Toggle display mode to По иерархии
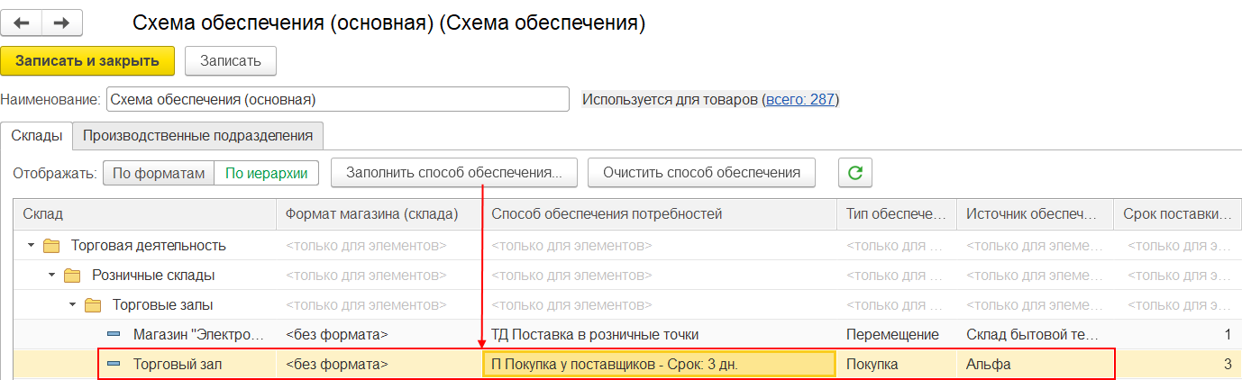This screenshot has height=380, width=1242. point(266,173)
